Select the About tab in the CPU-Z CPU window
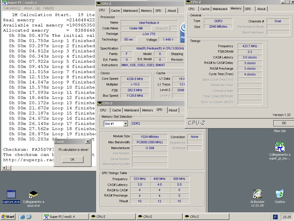294x221 pixels. [x=172, y=11]
